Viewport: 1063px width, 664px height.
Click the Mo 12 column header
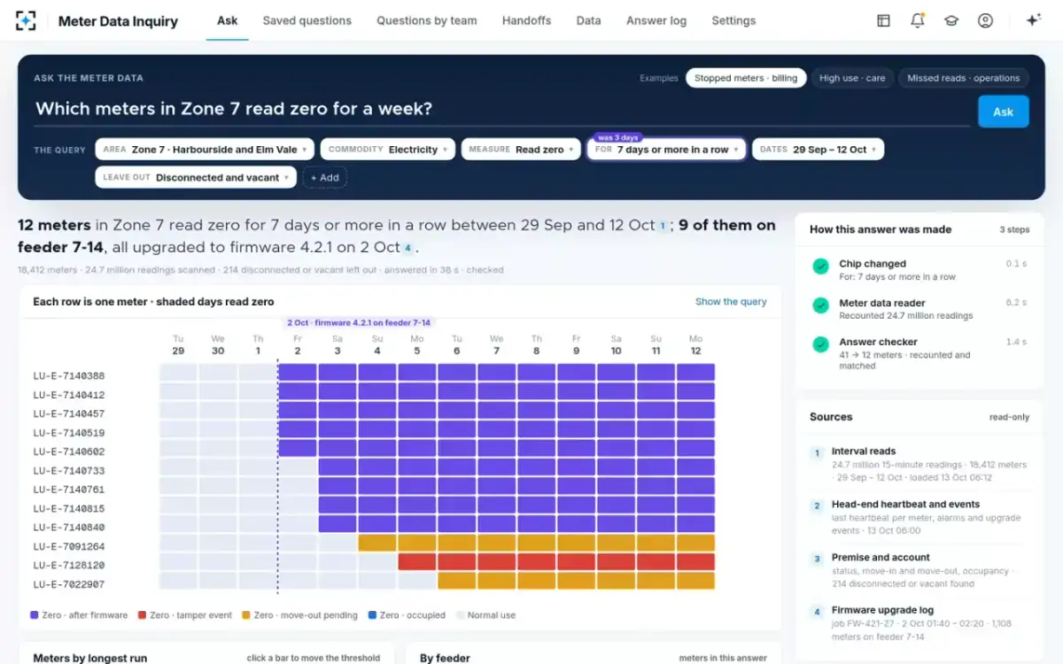pyautogui.click(x=695, y=344)
